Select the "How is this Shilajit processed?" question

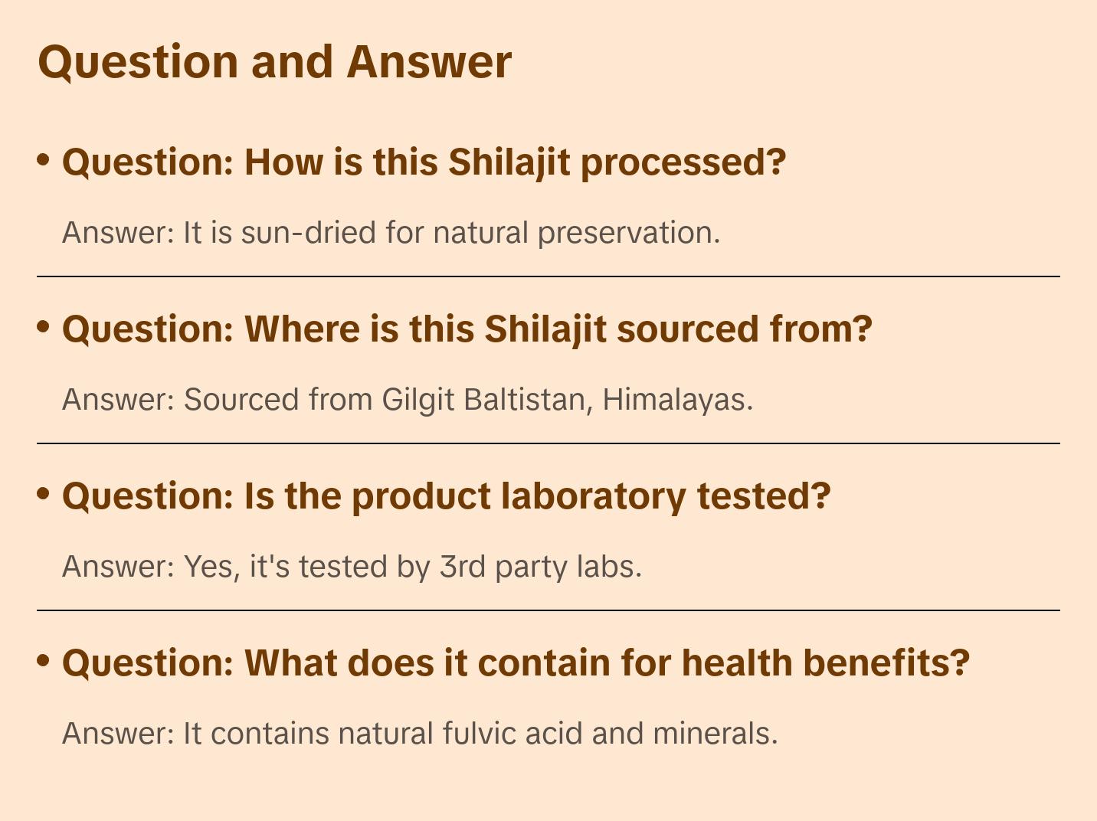tap(424, 162)
